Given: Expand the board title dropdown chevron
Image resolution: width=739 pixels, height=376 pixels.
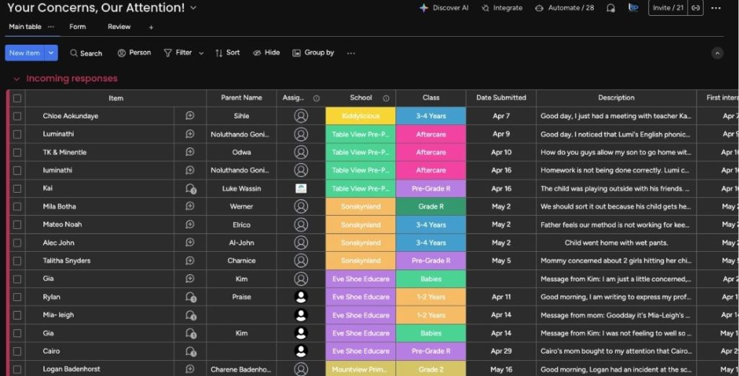Looking at the screenshot, I should 193,8.
